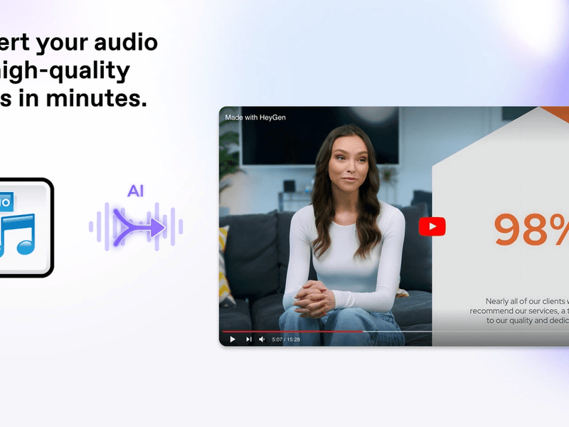569x427 pixels.
Task: Click the 5:07 / 15:28 timestamp
Action: (x=287, y=339)
